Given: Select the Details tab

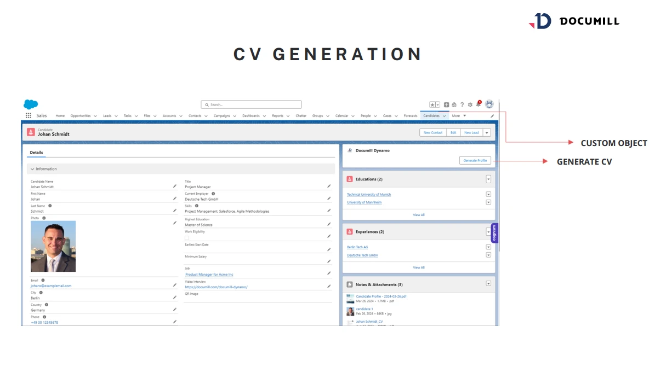Looking at the screenshot, I should click(x=36, y=153).
